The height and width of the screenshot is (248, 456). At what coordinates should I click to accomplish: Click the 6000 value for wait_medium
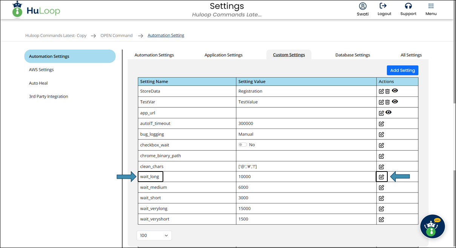(x=243, y=187)
